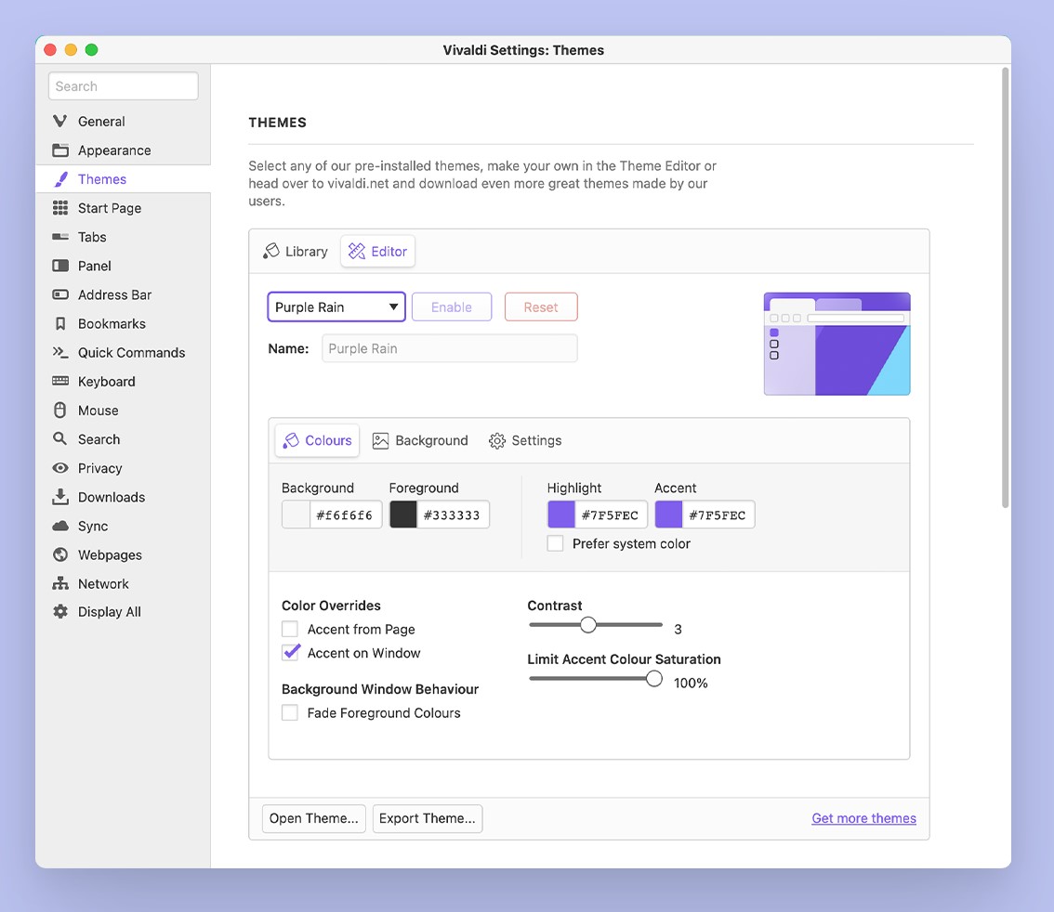Screen dimensions: 1054x912
Task: Click the Start Page grid icon
Action: pyautogui.click(x=59, y=207)
